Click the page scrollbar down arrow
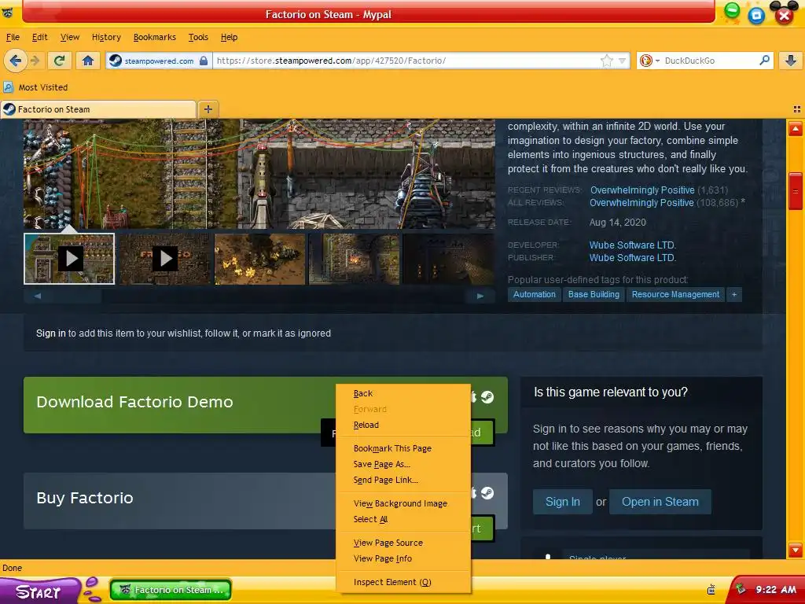This screenshot has height=604, width=805. coord(796,550)
